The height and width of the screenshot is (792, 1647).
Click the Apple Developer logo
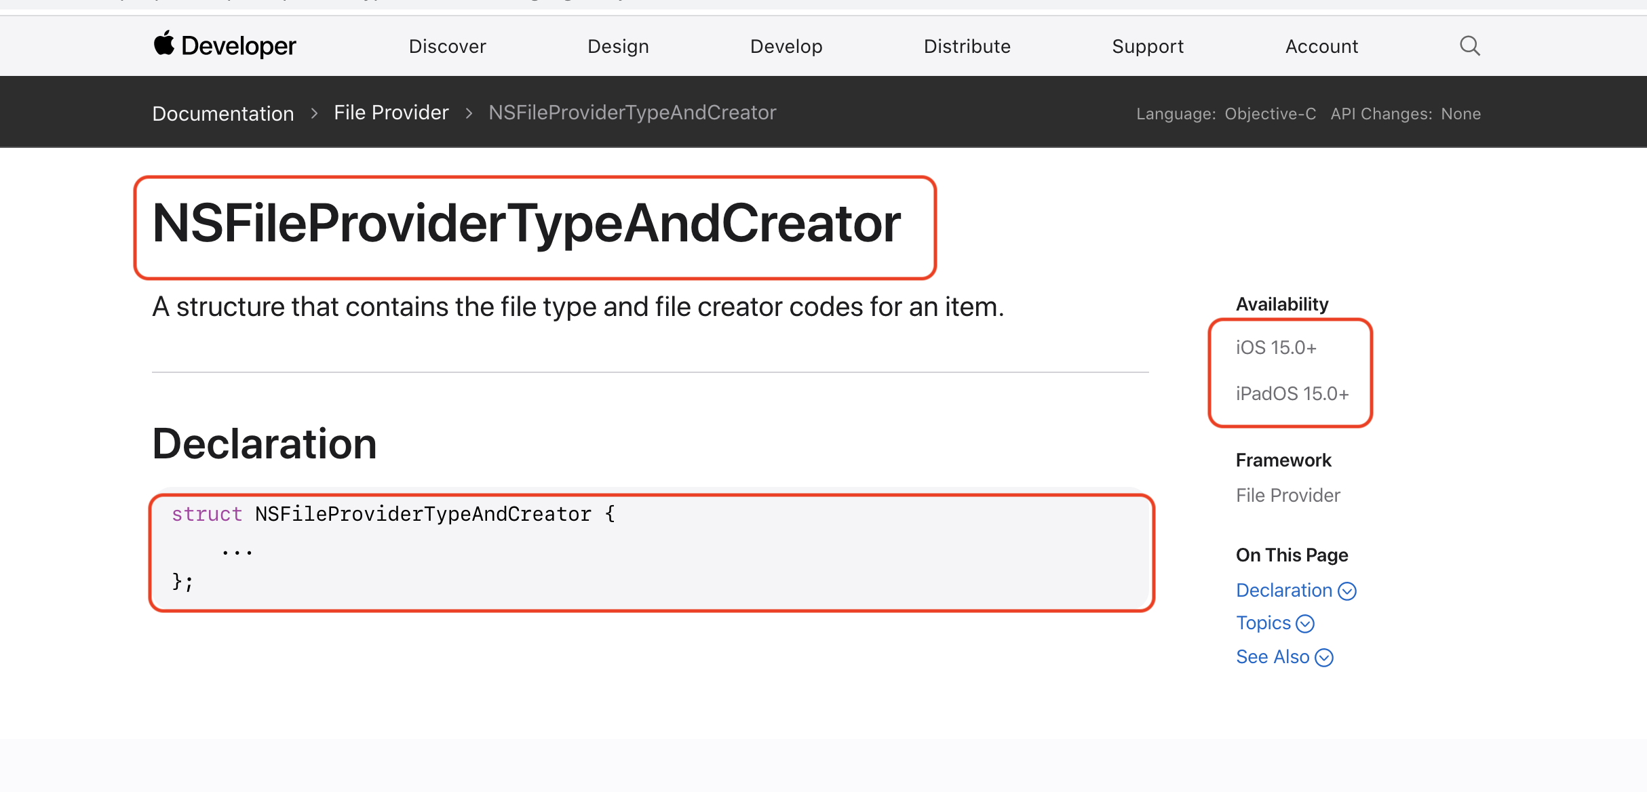coord(225,46)
